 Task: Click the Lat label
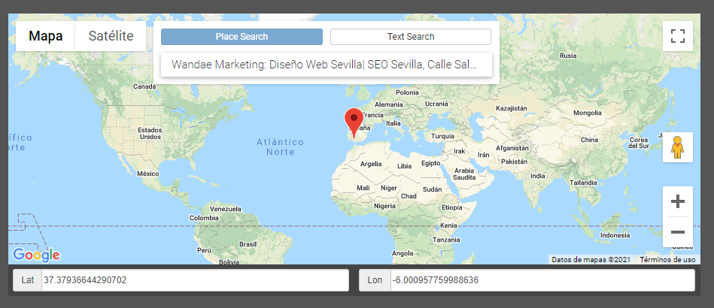[28, 280]
